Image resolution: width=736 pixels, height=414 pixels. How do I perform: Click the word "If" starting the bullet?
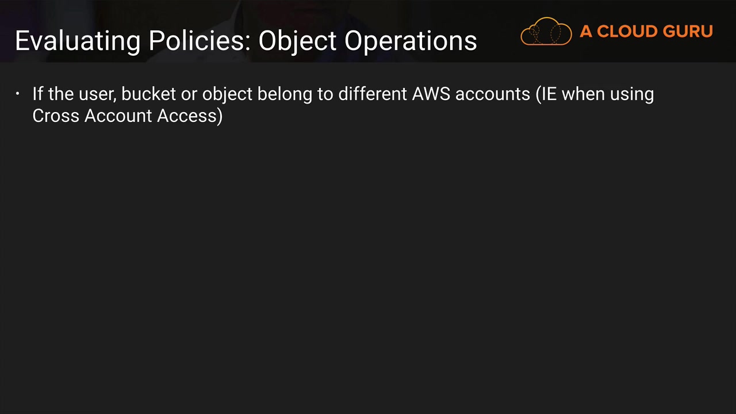click(37, 94)
